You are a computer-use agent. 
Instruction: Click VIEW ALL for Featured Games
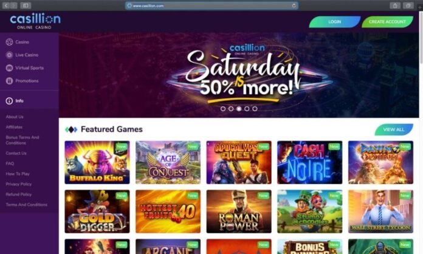394,129
